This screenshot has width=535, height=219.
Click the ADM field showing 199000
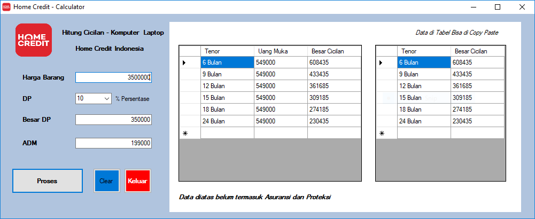click(113, 143)
